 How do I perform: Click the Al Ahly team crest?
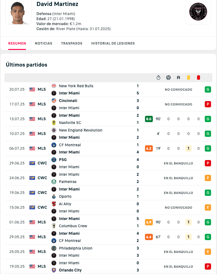[54, 204]
